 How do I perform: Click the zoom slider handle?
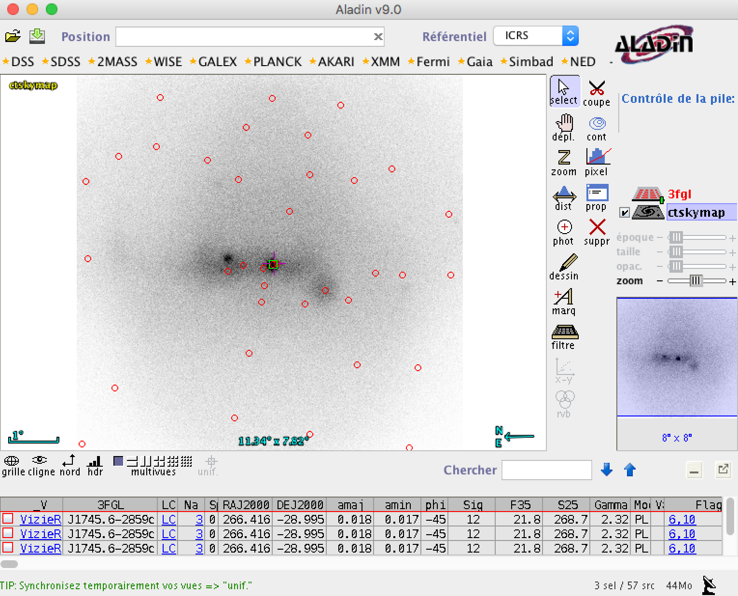tap(696, 281)
